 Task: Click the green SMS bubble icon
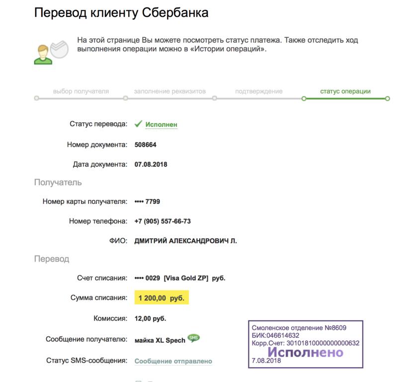pos(193,338)
